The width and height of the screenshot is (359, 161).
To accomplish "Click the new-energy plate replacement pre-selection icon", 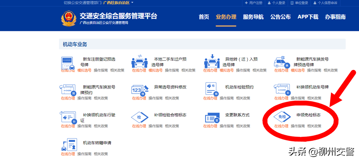I will coord(282,62).
